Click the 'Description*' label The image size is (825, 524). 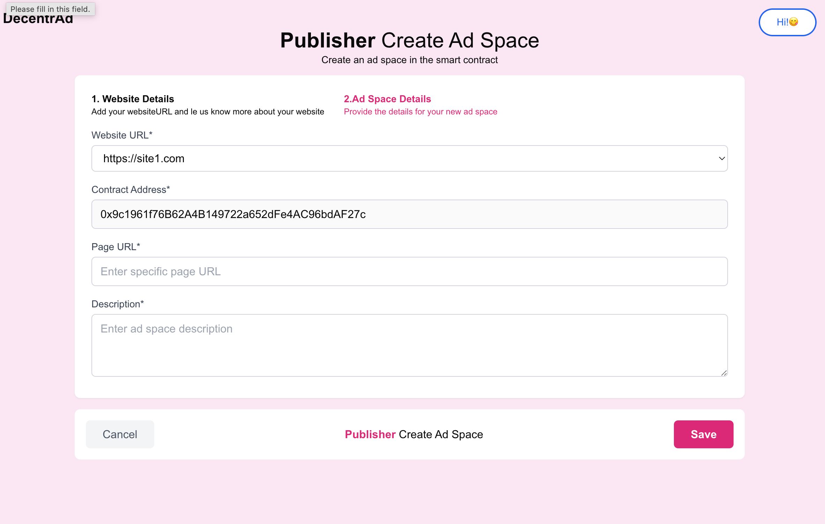118,304
